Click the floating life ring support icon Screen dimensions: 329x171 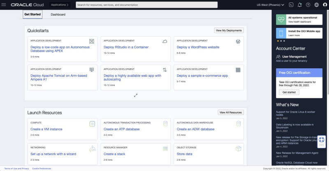[321, 140]
